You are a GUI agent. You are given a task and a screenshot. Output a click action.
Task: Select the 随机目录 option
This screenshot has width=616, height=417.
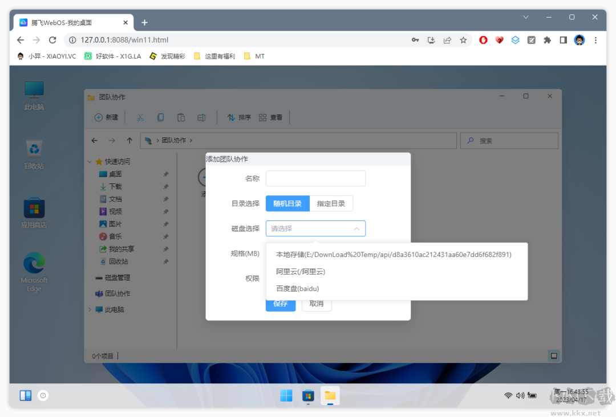pyautogui.click(x=287, y=203)
